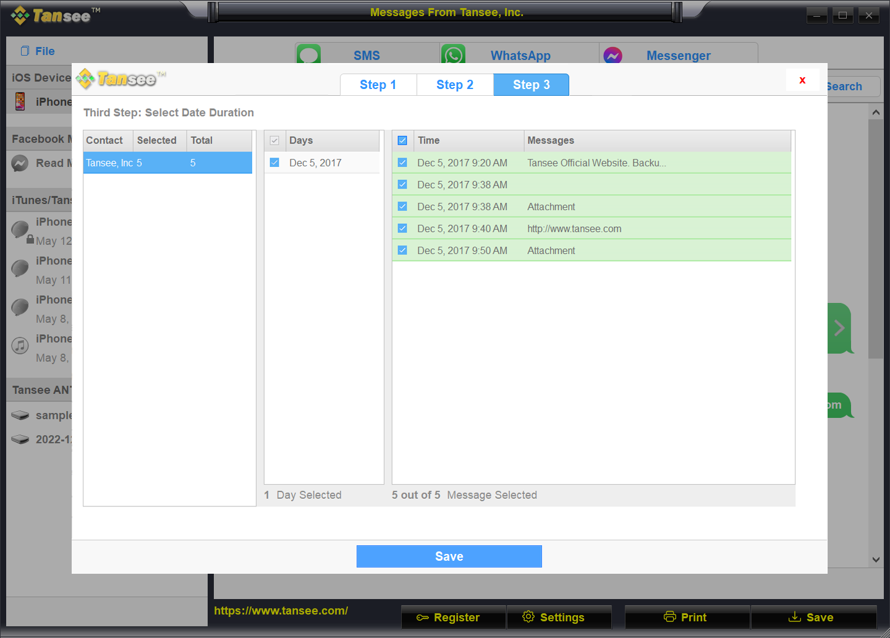
Task: Maximize the Tansee window
Action: click(x=842, y=15)
